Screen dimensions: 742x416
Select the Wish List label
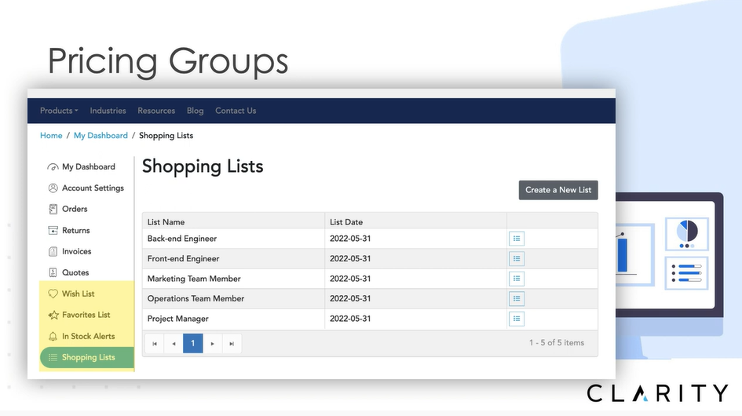click(78, 294)
